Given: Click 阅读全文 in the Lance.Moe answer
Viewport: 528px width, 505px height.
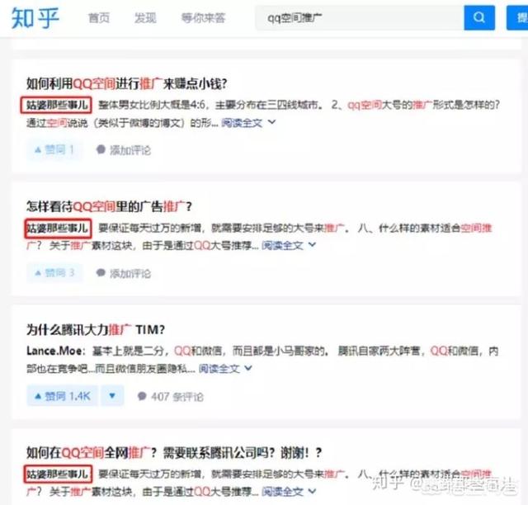Looking at the screenshot, I should (219, 369).
